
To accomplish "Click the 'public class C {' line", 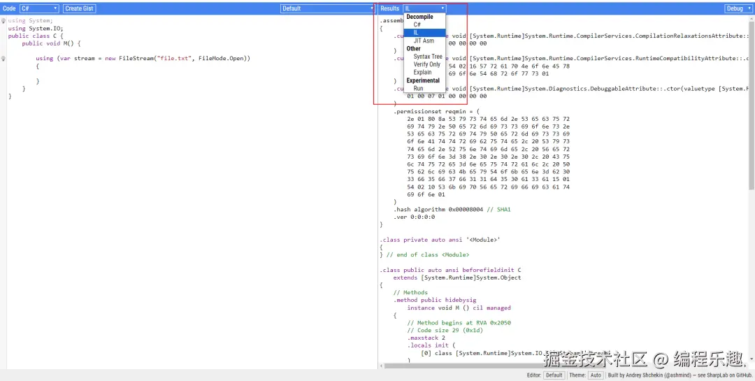I will [36, 36].
